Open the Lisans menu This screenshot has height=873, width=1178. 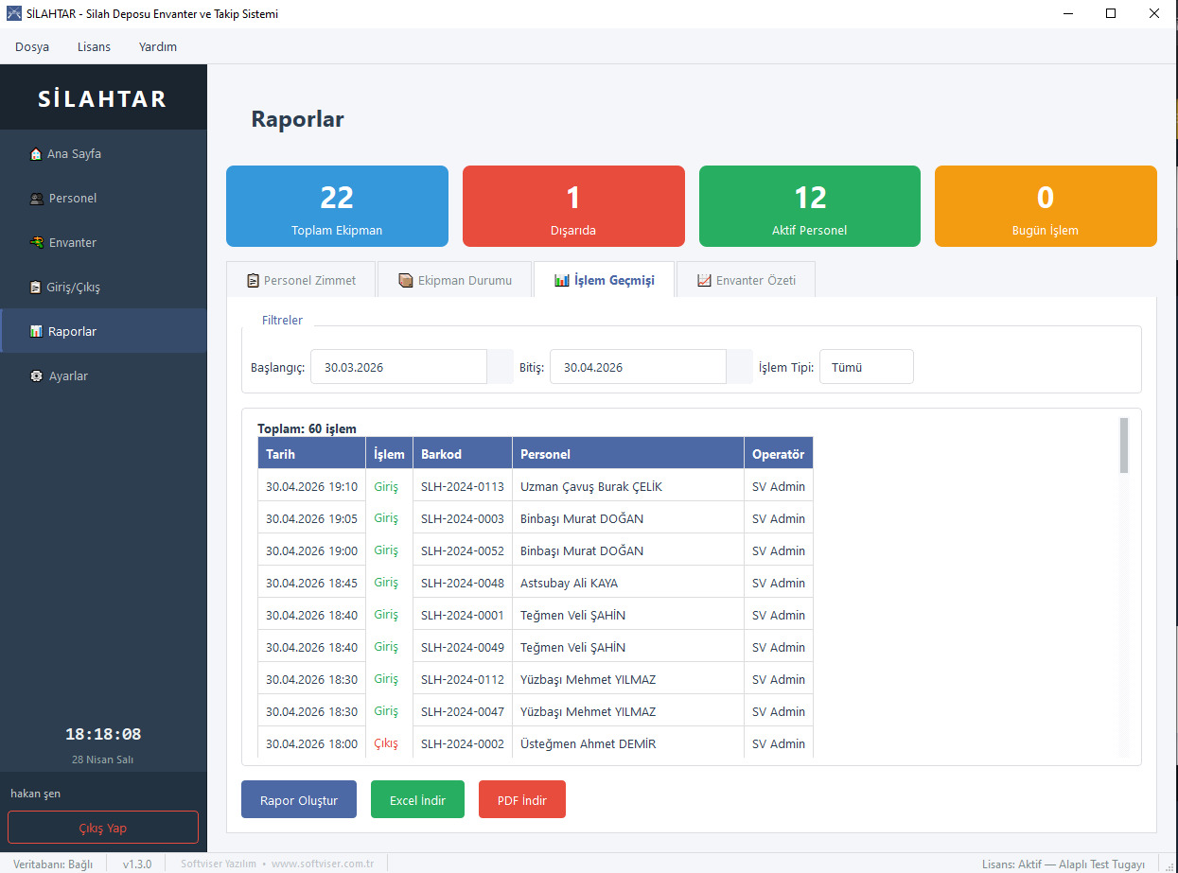(94, 46)
